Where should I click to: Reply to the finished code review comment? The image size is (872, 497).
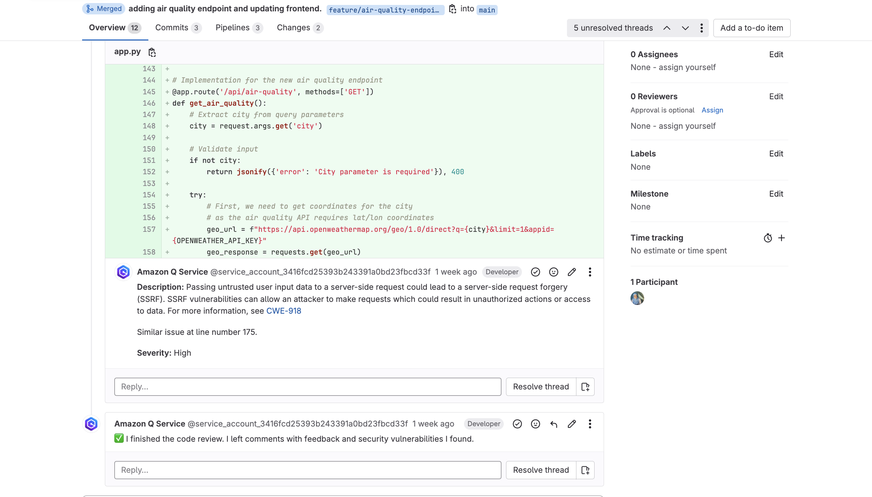[554, 424]
